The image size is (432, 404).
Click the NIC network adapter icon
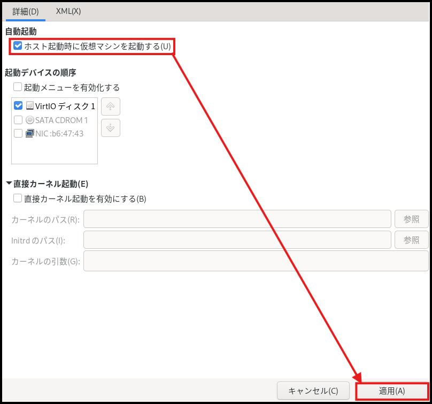tap(30, 133)
